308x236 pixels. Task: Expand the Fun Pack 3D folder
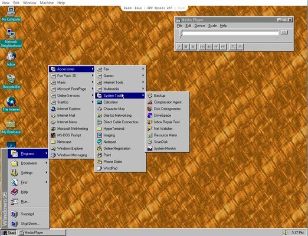click(x=71, y=76)
